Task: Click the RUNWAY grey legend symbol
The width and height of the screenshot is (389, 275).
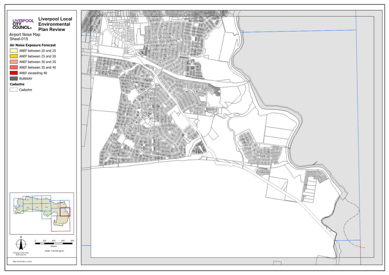Action: [14, 79]
